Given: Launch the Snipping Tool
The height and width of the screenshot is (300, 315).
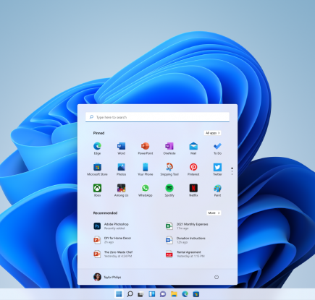Looking at the screenshot, I should click(169, 169).
